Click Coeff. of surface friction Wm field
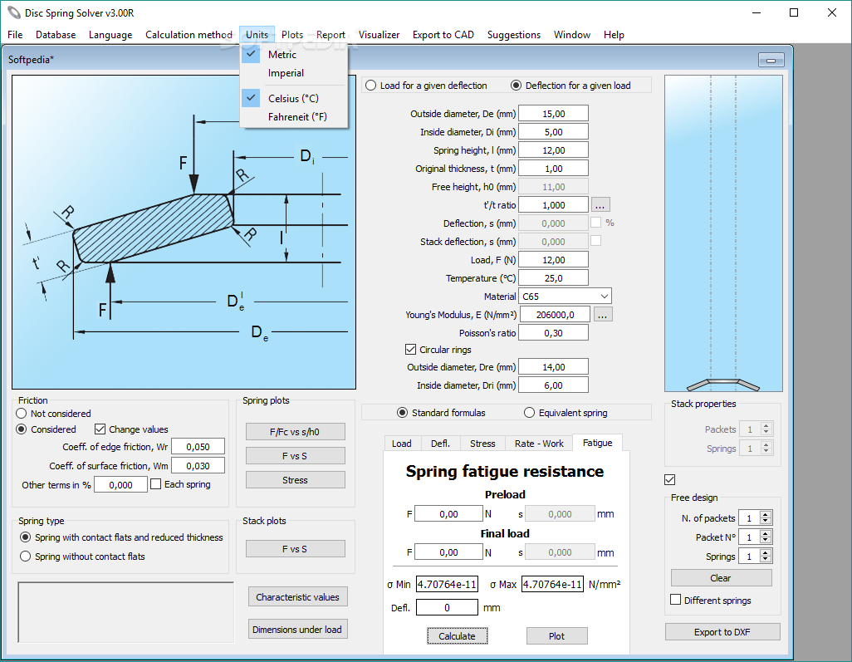The width and height of the screenshot is (852, 662). coord(198,466)
